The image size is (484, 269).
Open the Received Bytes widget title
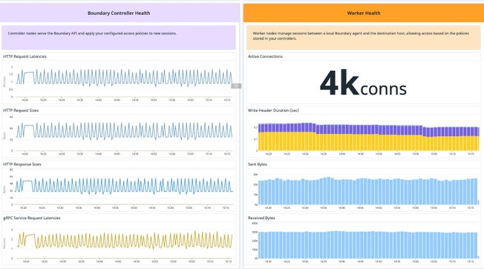(261, 218)
